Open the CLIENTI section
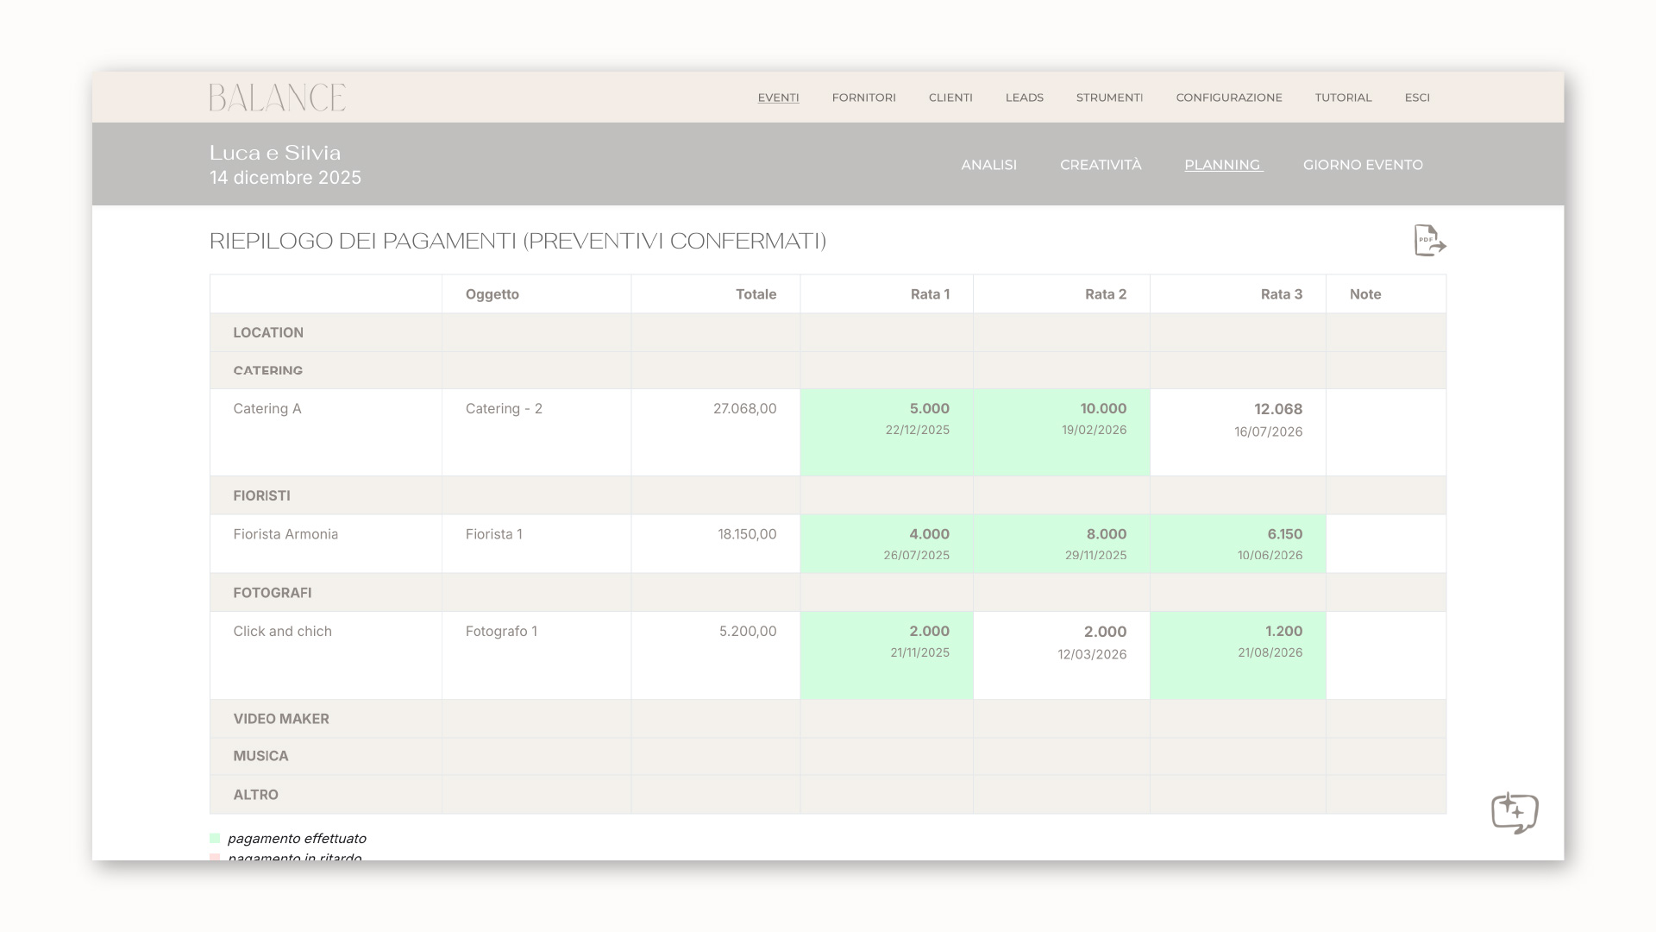The image size is (1656, 932). click(x=950, y=98)
